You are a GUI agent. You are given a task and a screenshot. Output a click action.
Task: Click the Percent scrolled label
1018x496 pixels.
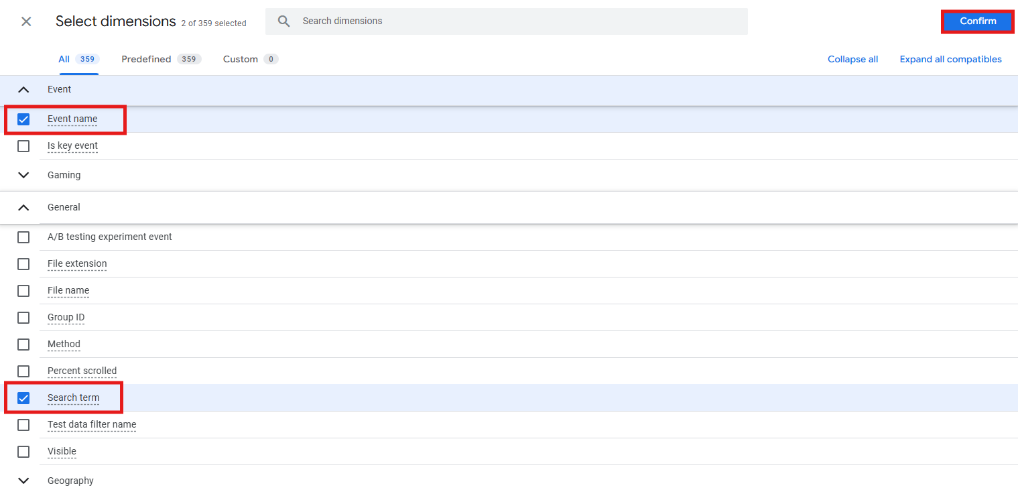tap(82, 371)
